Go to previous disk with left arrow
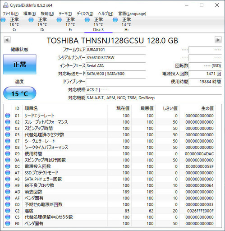 [7, 40]
